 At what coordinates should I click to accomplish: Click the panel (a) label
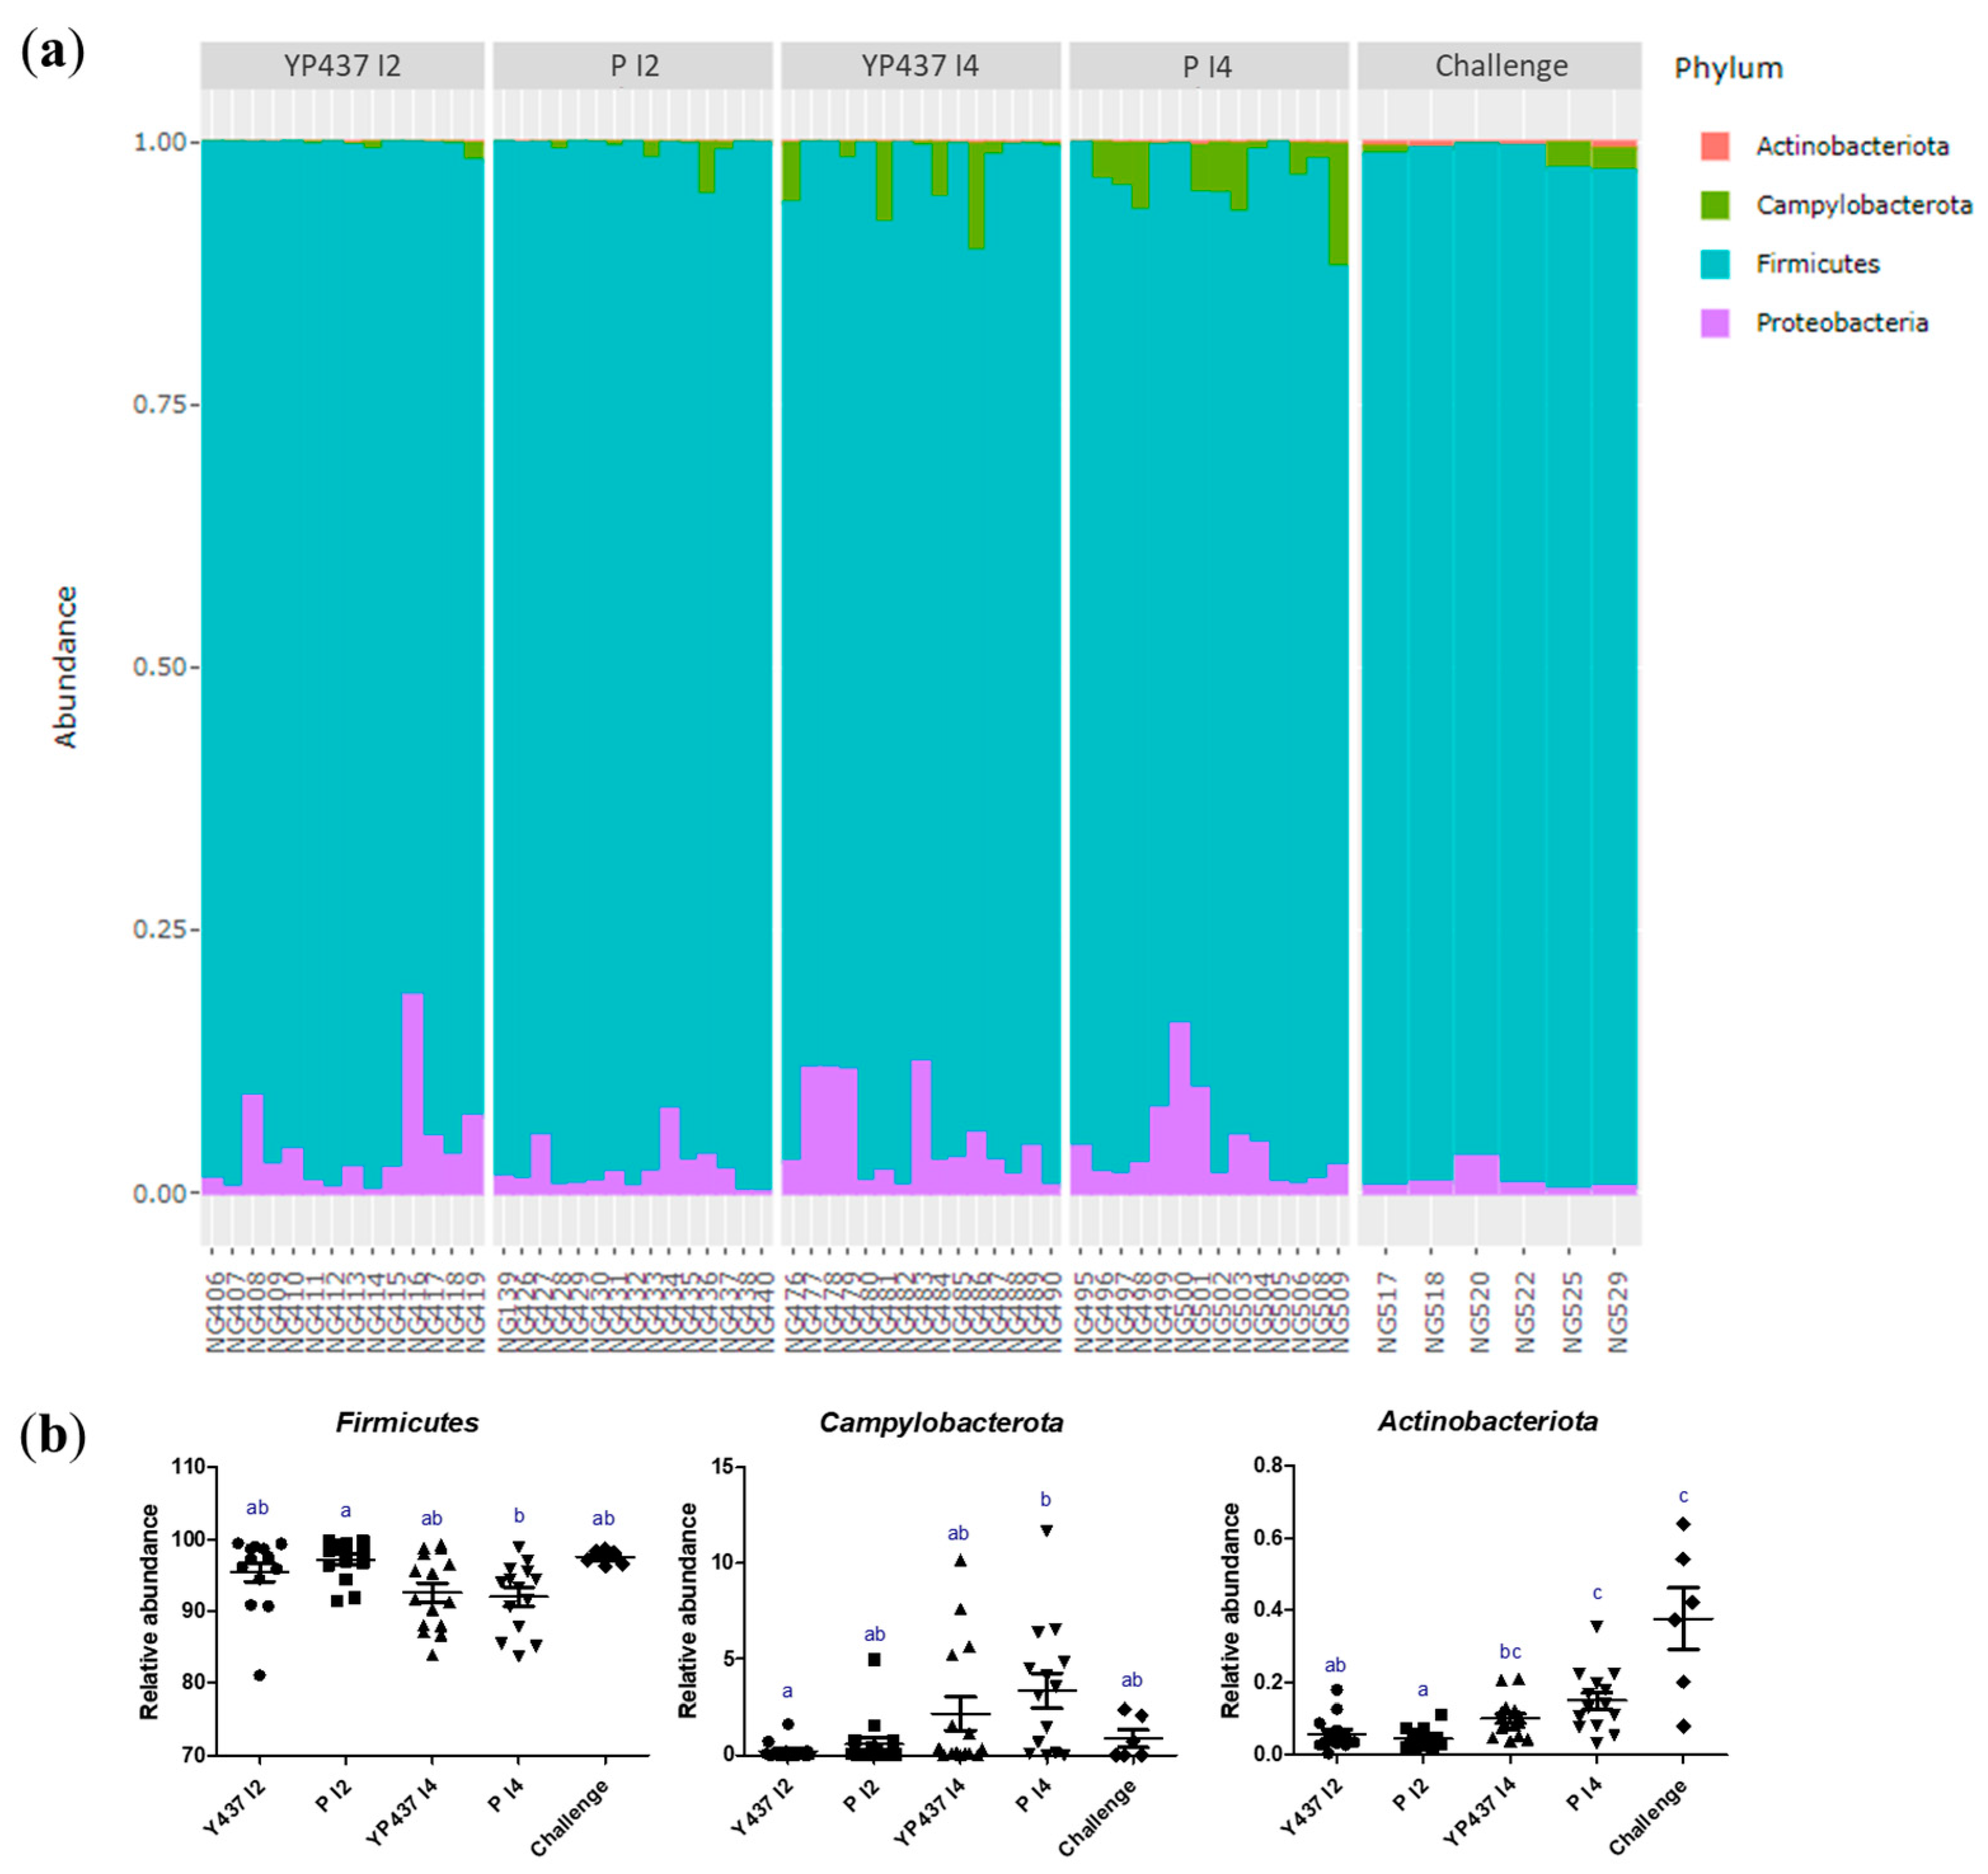[52, 52]
